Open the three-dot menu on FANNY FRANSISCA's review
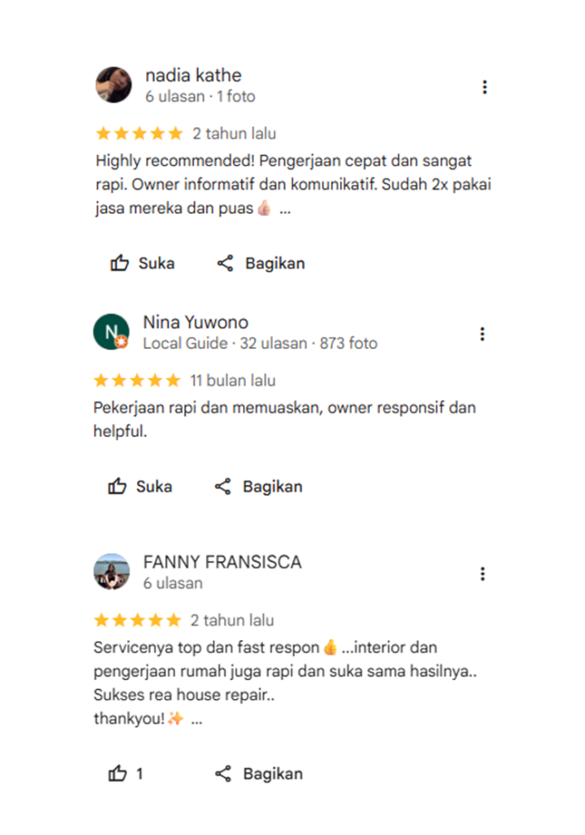 (x=482, y=573)
